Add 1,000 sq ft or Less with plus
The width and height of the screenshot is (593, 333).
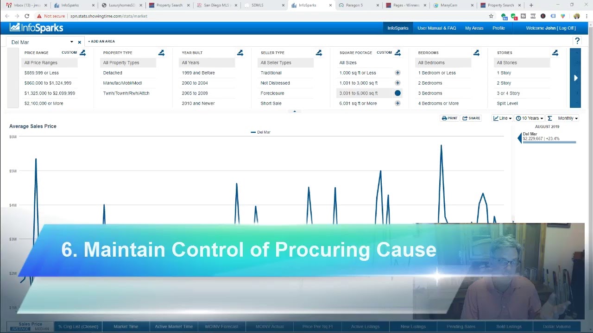[x=397, y=73]
